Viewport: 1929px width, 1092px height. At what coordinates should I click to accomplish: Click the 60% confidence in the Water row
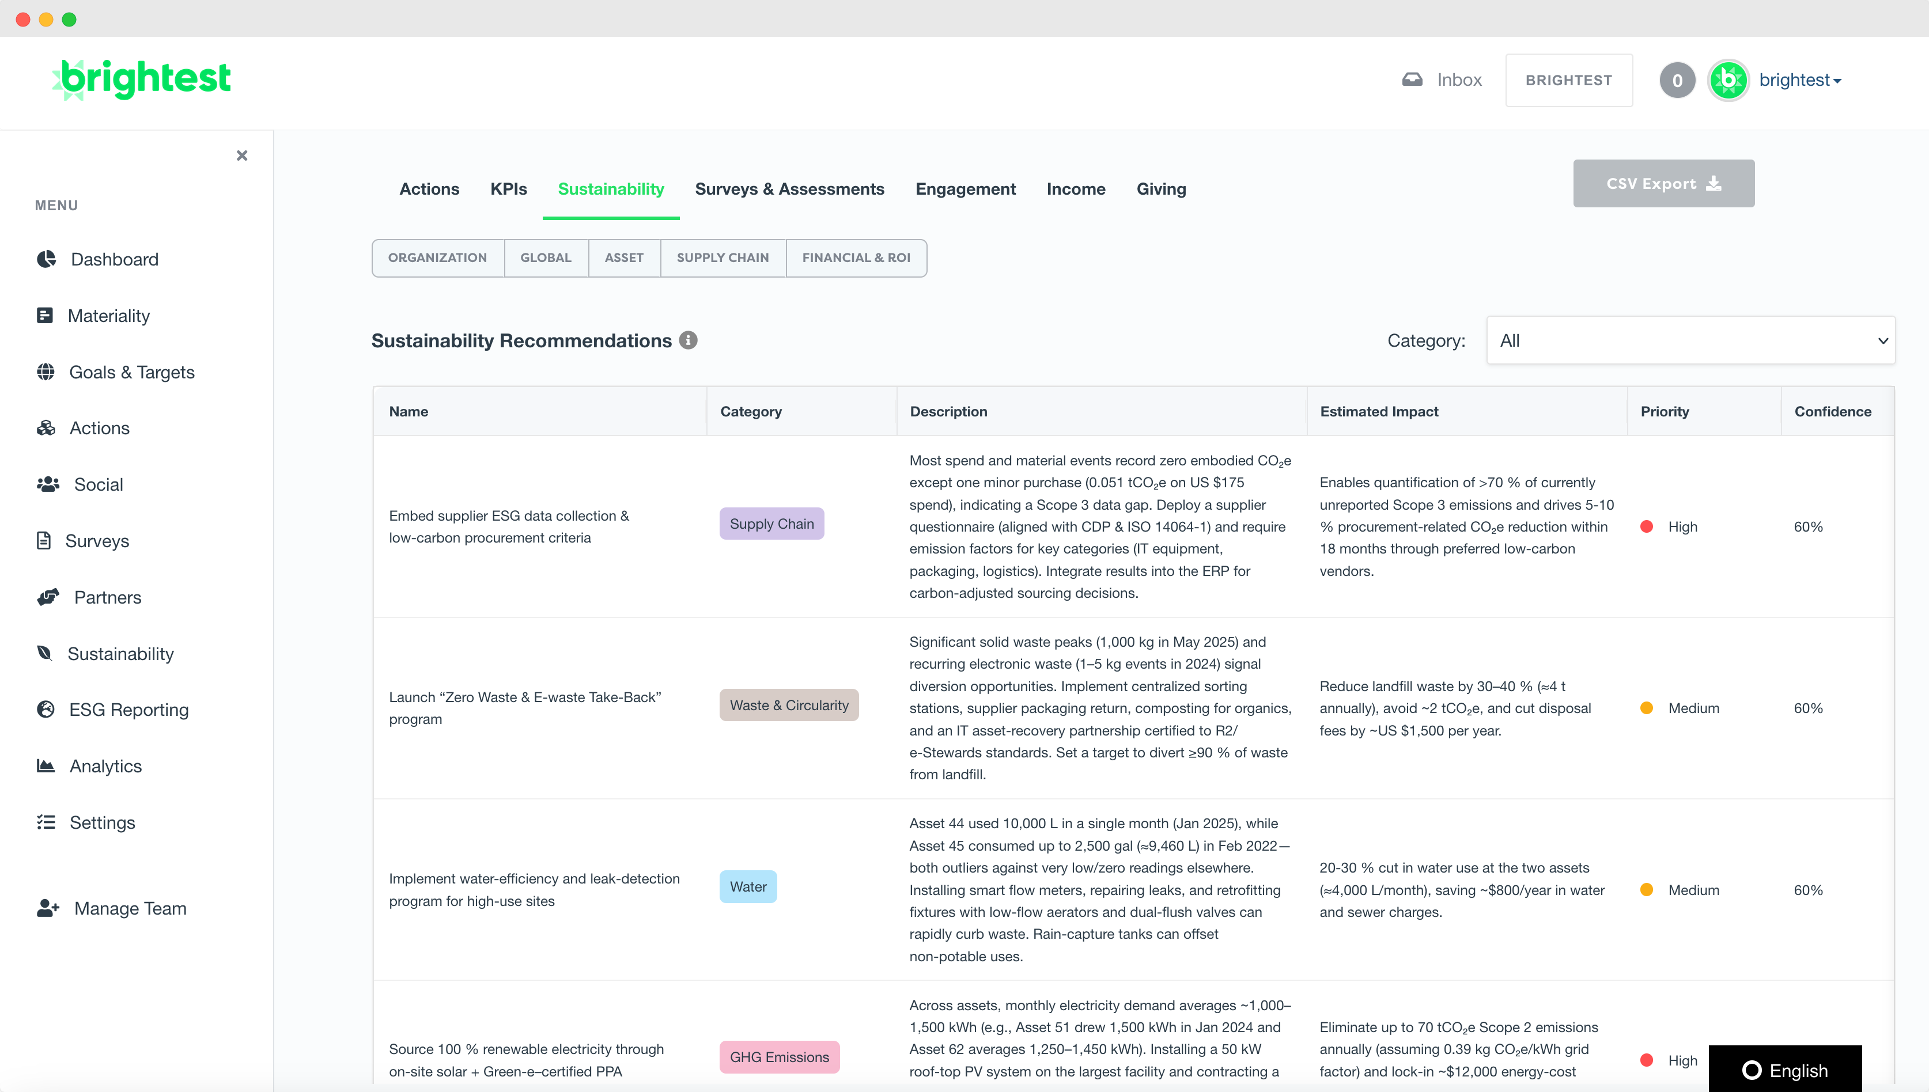point(1808,889)
